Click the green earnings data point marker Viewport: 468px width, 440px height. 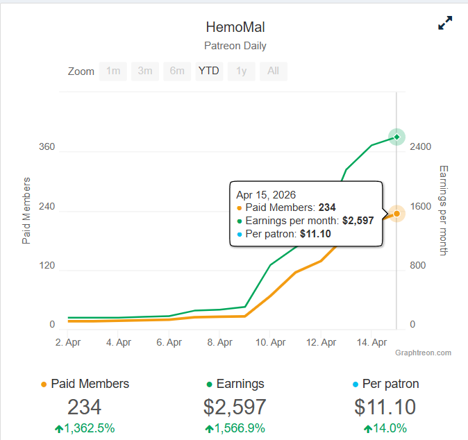[x=396, y=137]
